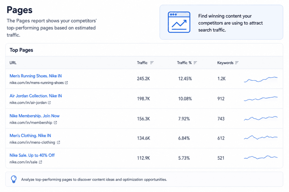The image size is (289, 192).
Task: Sort by Traffic % column icon
Action: pyautogui.click(x=195, y=63)
